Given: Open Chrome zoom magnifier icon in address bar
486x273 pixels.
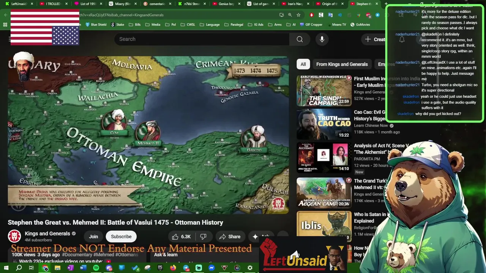Looking at the screenshot, I should pyautogui.click(x=290, y=15).
